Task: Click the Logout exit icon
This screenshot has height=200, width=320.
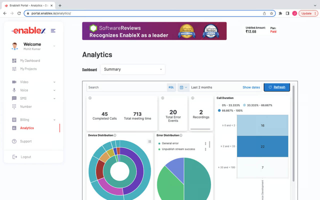Action: (x=15, y=157)
